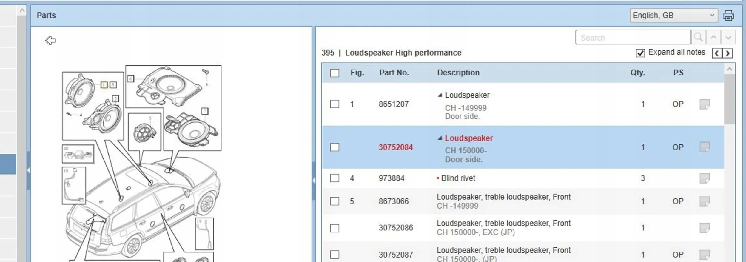The height and width of the screenshot is (262, 746).
Task: Collapse the notes for Loudspeaker 8651207
Action: pyautogui.click(x=440, y=95)
